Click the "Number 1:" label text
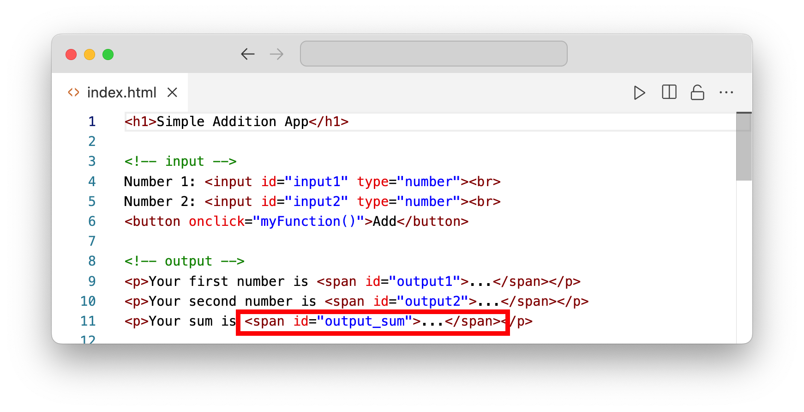Viewport: 804px width, 412px height. (160, 182)
